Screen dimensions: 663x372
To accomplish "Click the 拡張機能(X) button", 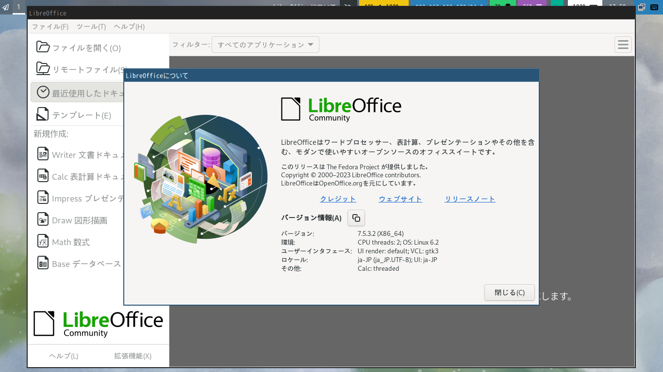I will tap(133, 356).
